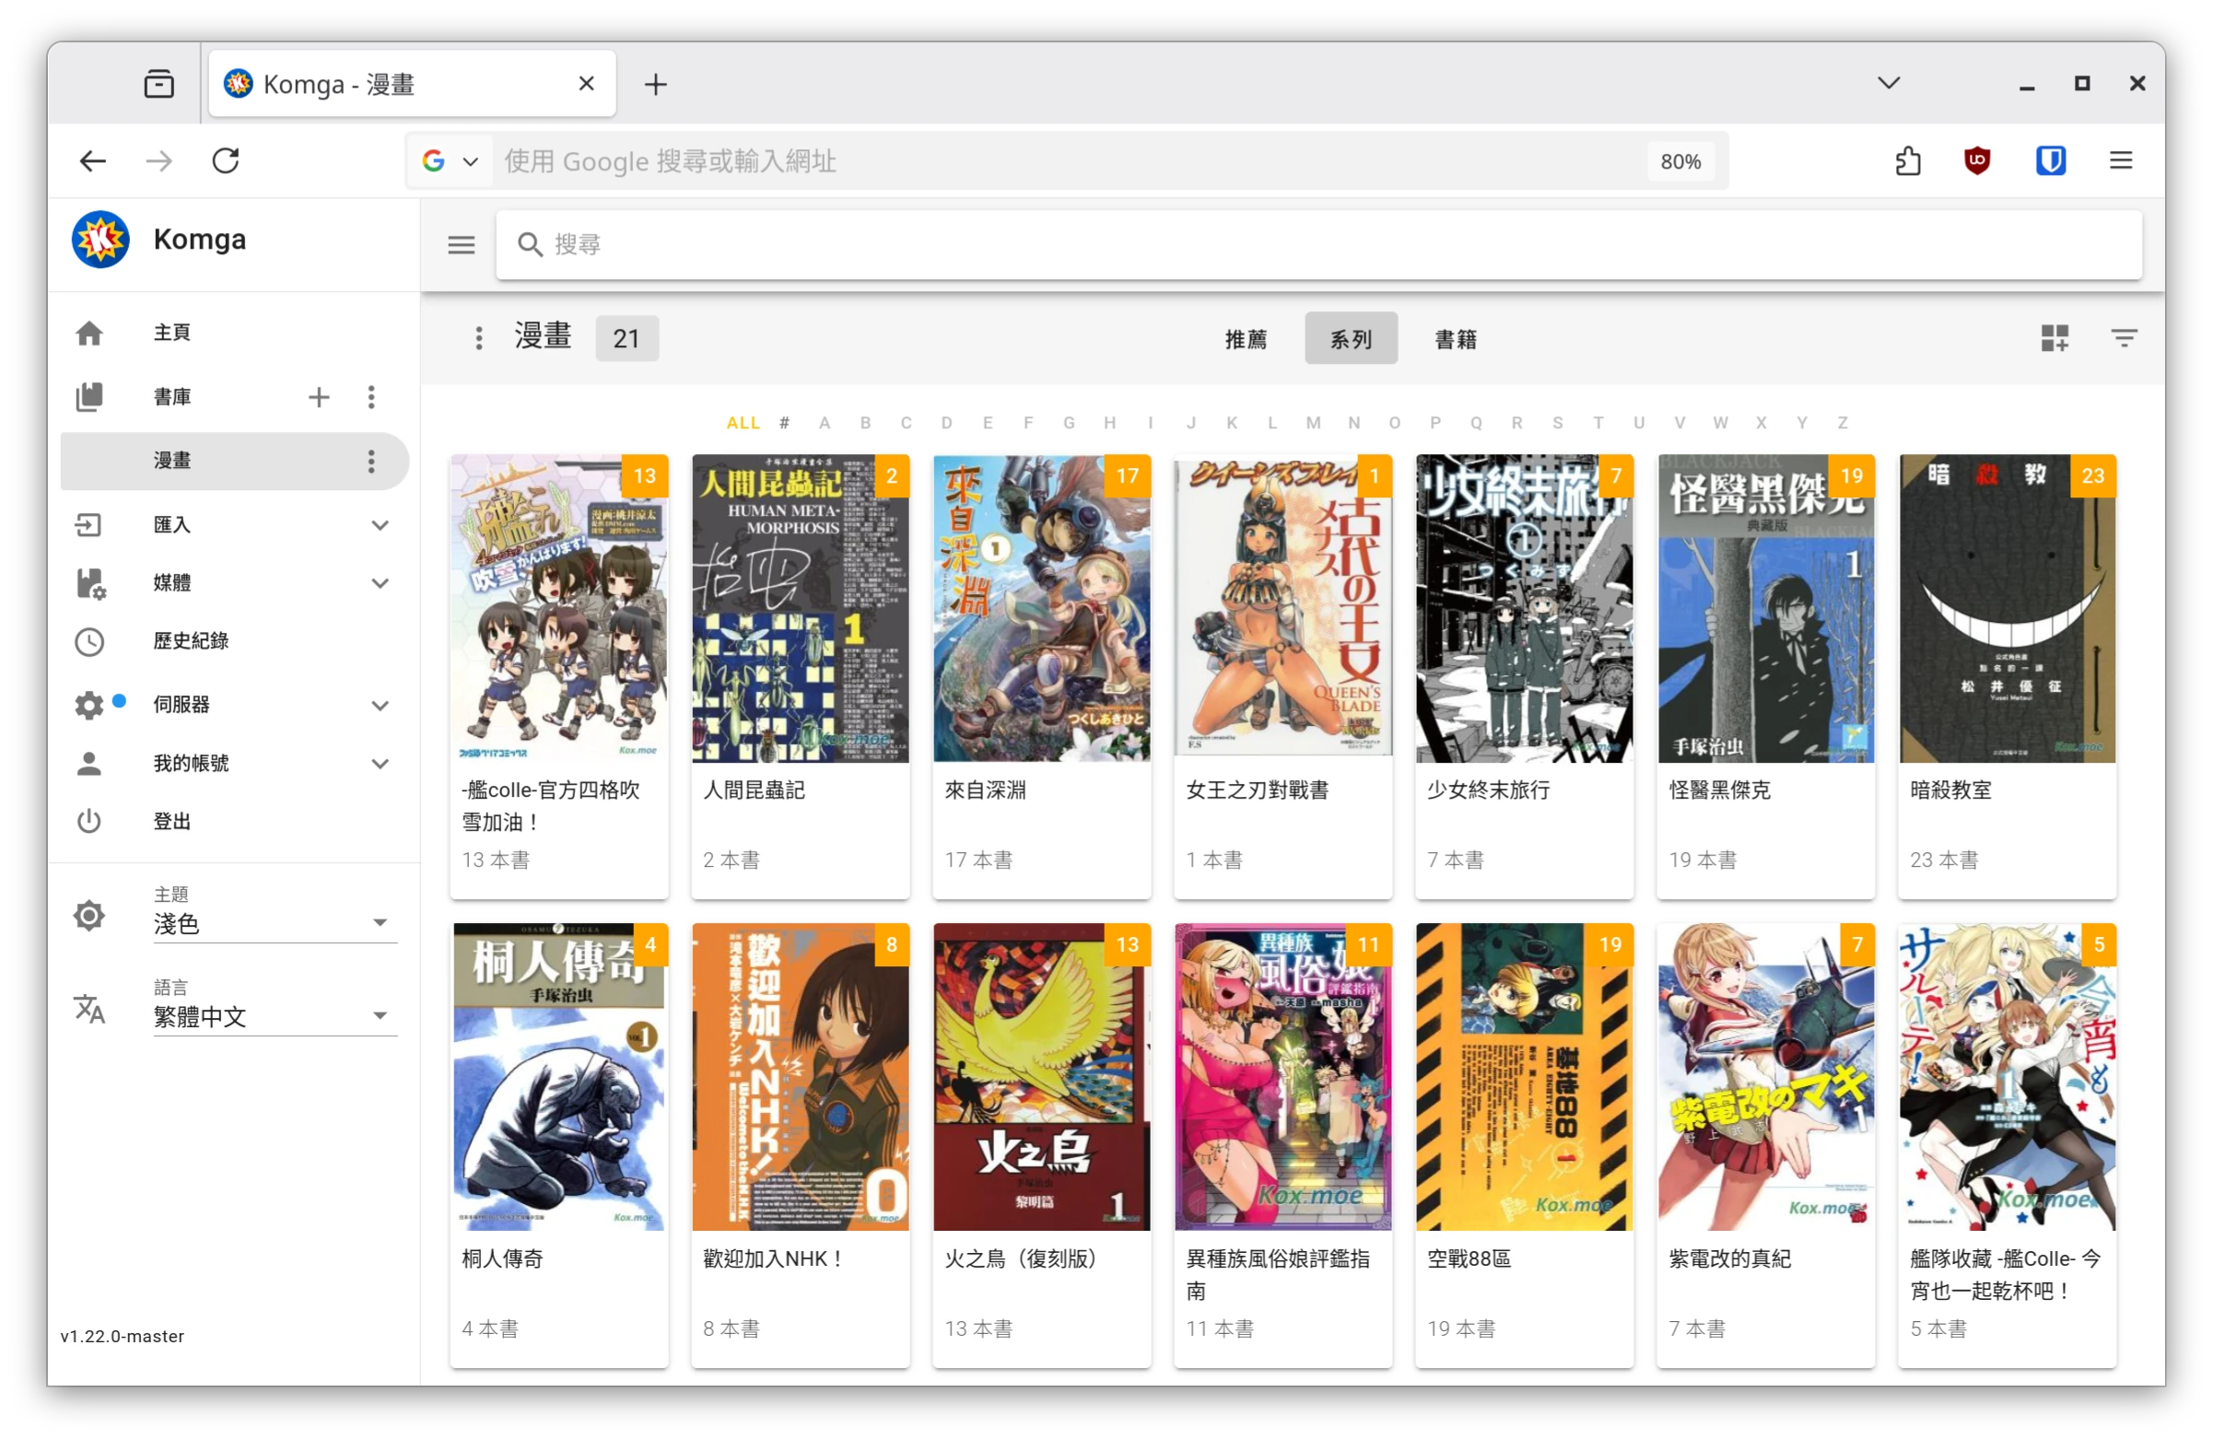This screenshot has width=2213, height=1439.
Task: Click the add library plus icon
Action: click(x=319, y=398)
